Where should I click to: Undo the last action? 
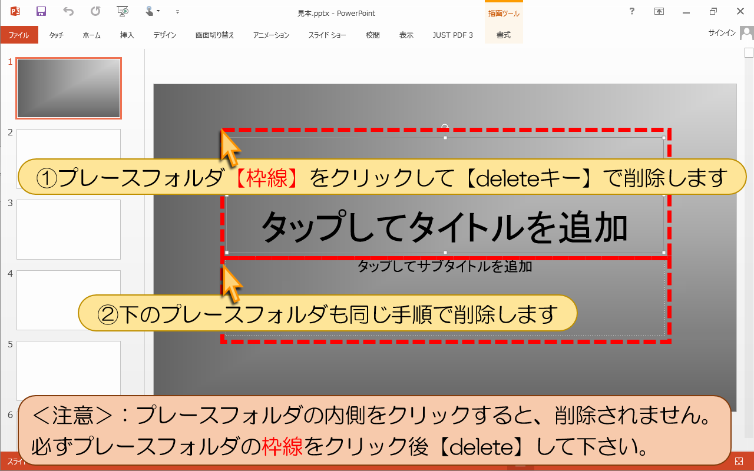click(x=68, y=11)
